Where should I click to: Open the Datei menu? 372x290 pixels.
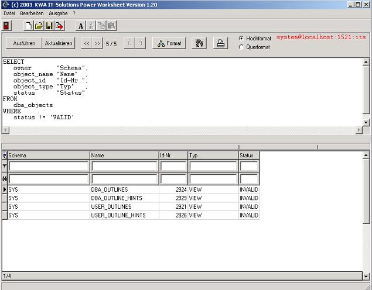pyautogui.click(x=9, y=13)
